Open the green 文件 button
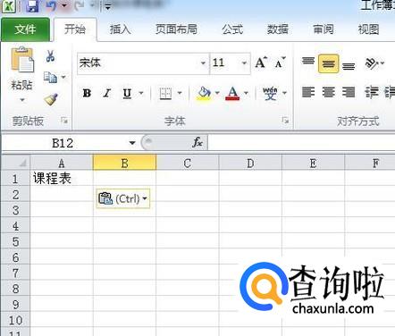Image resolution: width=395 pixels, height=336 pixels. (x=25, y=29)
